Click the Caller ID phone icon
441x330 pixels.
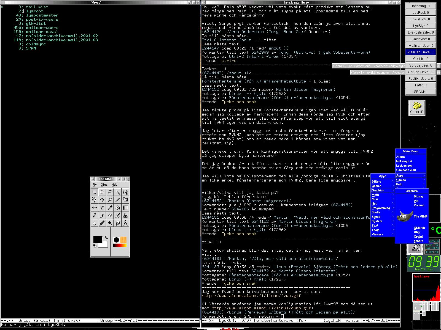pyautogui.click(x=416, y=108)
